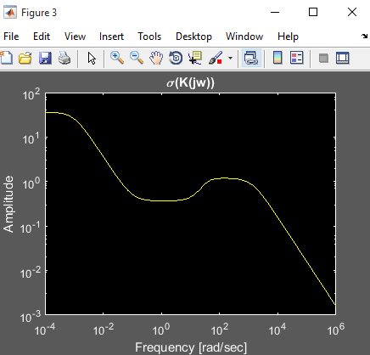Select the Pan hand tool
The width and height of the screenshot is (370, 355).
pyautogui.click(x=156, y=58)
